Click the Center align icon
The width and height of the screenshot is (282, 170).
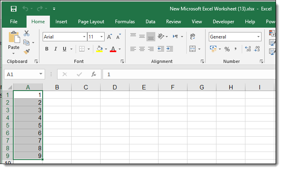pos(142,49)
